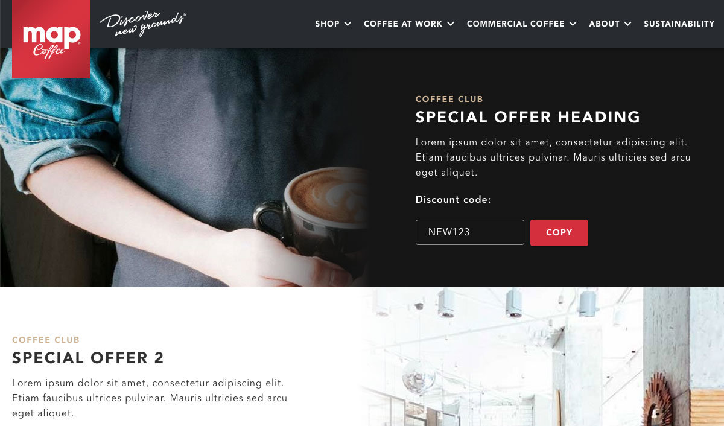Go to COMMERCIAL COFFEE menu item
Image resolution: width=724 pixels, height=426 pixels.
coord(516,24)
